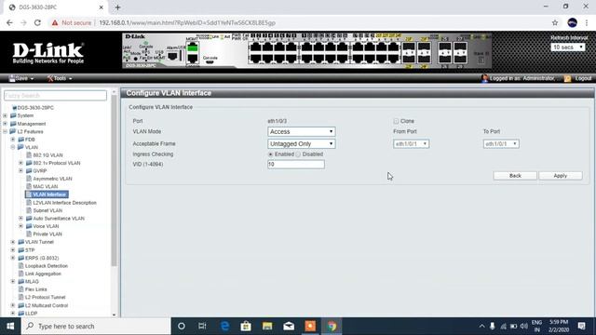This screenshot has height=335, width=596.
Task: Open the MAC VLAN page
Action: point(46,186)
